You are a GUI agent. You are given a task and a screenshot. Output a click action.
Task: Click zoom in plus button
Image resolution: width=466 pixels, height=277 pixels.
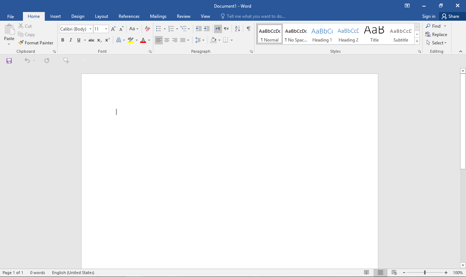(446, 273)
